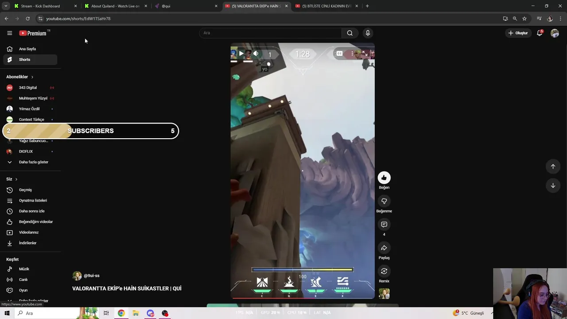Open the 343 Digital subscription
Viewport: 567px width, 319px height.
30,88
